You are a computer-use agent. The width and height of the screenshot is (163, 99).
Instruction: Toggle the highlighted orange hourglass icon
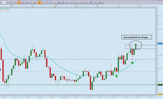(39, 3)
